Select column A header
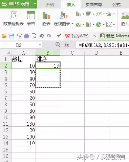Screen dimensions: 129x162 pos(23,53)
